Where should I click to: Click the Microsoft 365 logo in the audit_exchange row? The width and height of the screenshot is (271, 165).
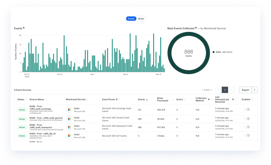pos(69,110)
